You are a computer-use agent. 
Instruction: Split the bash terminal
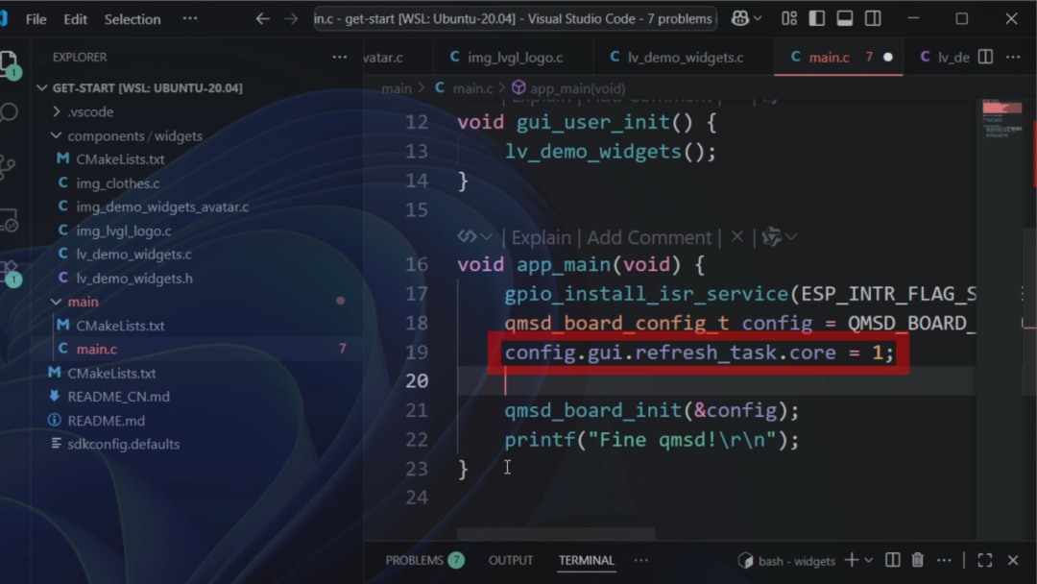[x=892, y=560]
